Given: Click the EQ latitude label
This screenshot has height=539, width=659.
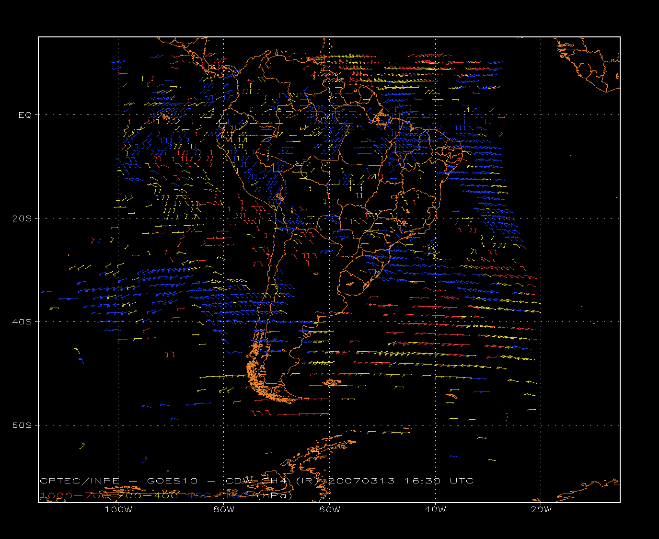Looking at the screenshot, I should (x=25, y=115).
